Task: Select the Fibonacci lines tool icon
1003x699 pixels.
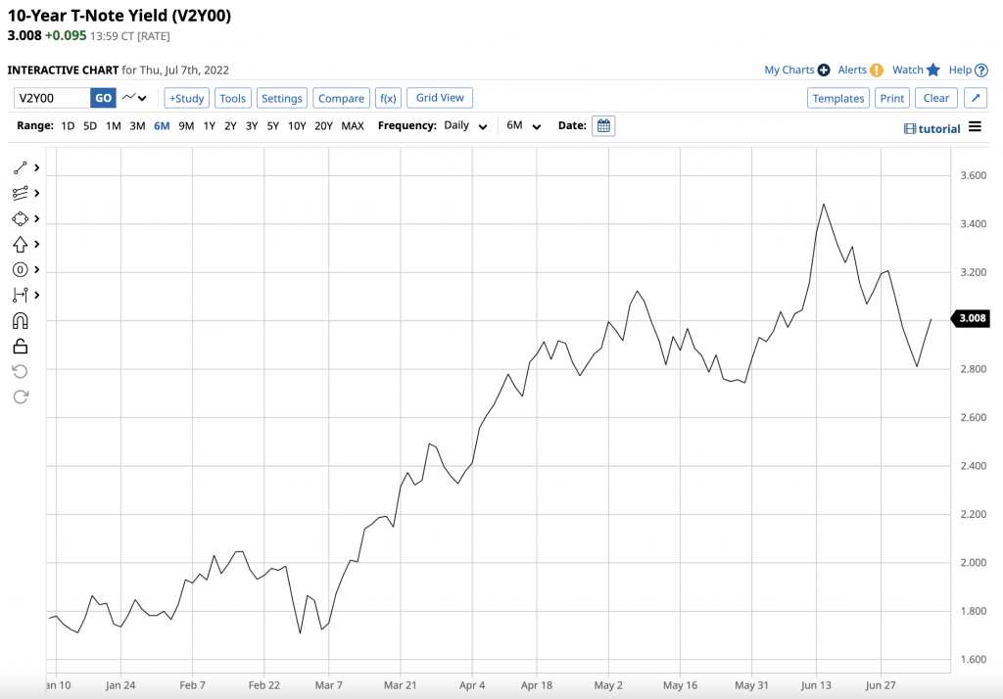Action: [20, 193]
